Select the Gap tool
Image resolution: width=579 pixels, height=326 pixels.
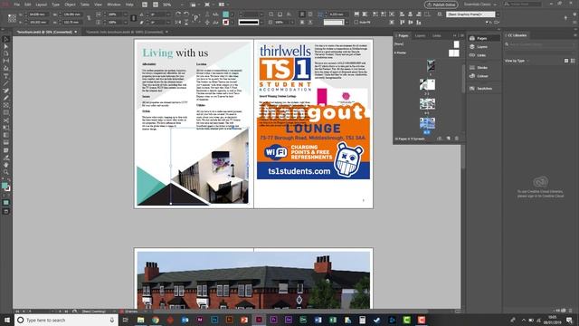[6, 61]
